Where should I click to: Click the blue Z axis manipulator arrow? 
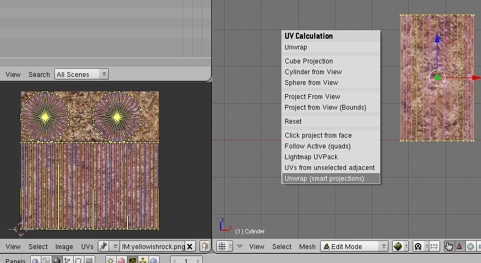pyautogui.click(x=437, y=38)
